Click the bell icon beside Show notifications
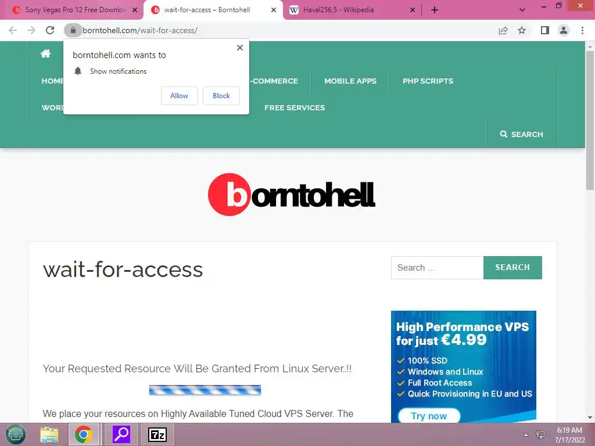 click(78, 71)
